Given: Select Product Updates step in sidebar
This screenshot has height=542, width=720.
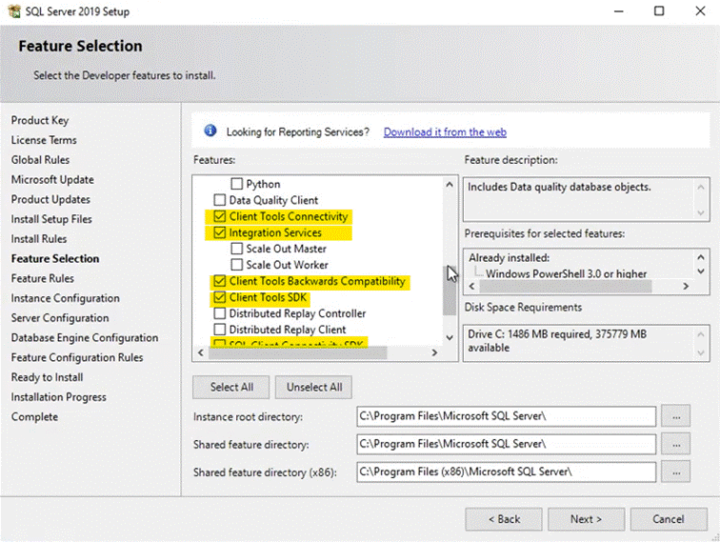Looking at the screenshot, I should (x=50, y=199).
